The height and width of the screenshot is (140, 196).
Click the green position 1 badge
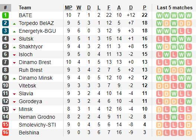tap(5, 15)
